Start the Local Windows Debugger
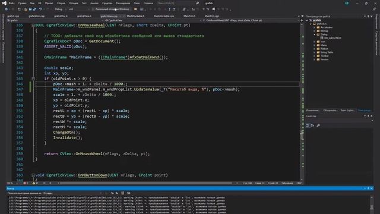Image resolution: width=380 pixels, height=214 pixels. point(112,10)
